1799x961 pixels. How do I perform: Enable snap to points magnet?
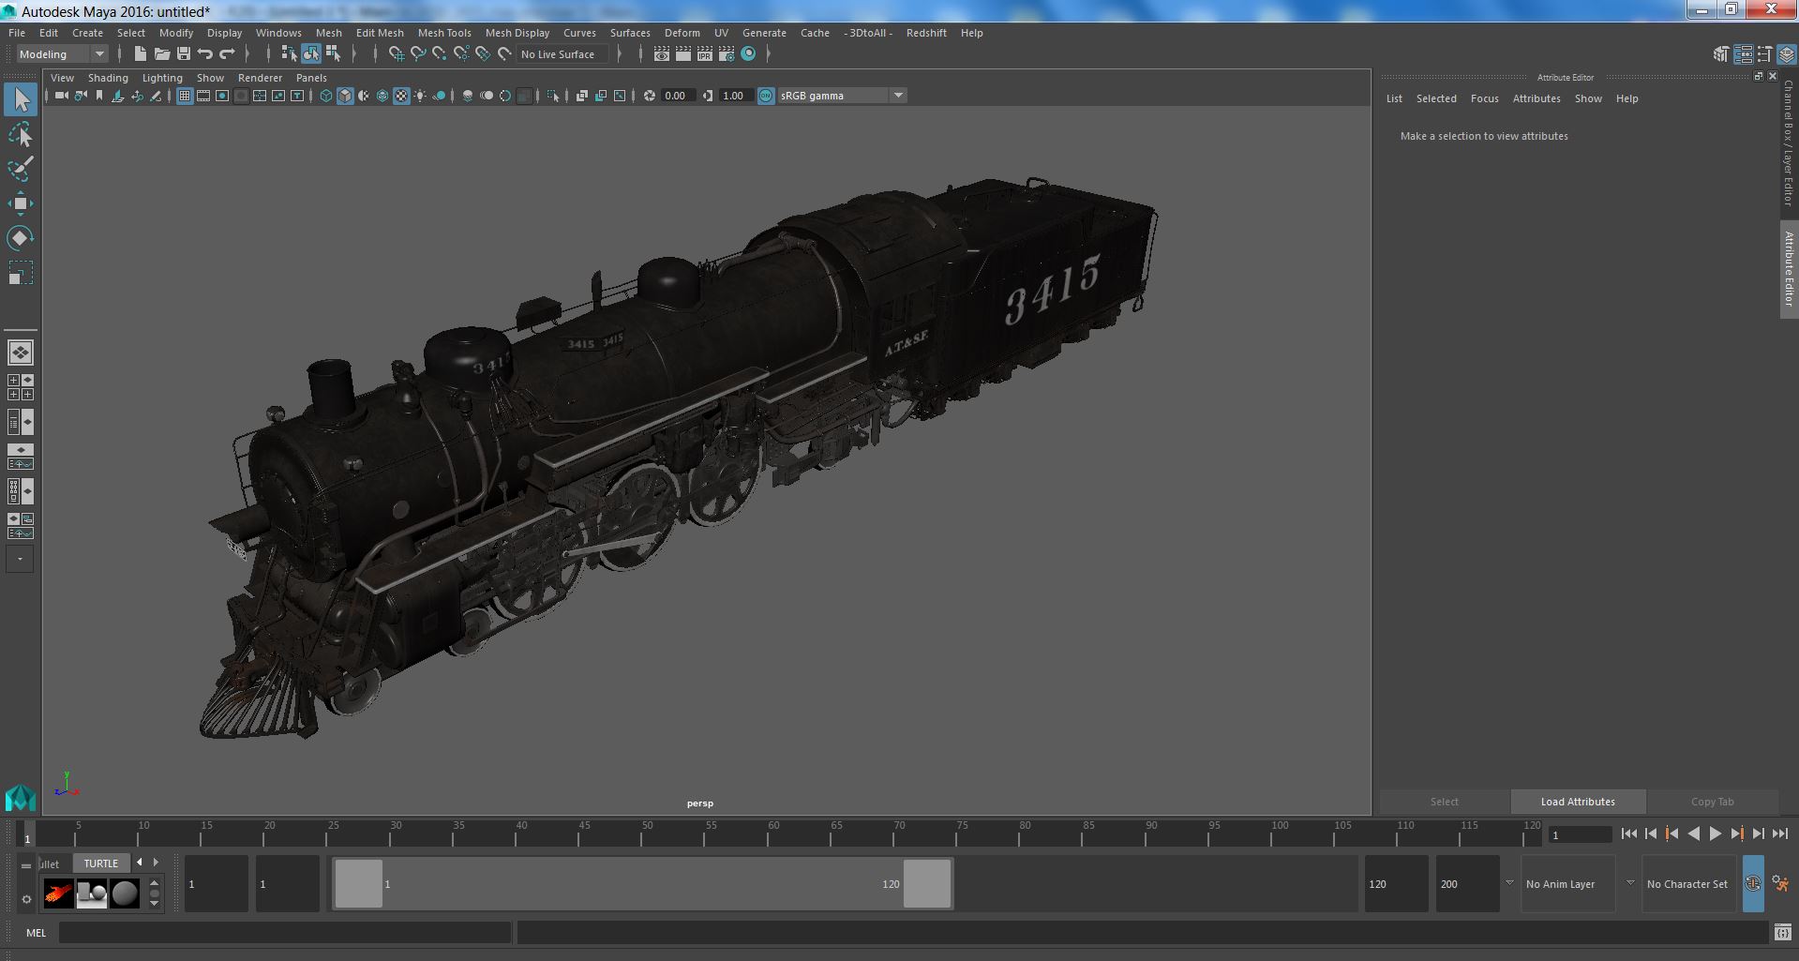tap(440, 53)
